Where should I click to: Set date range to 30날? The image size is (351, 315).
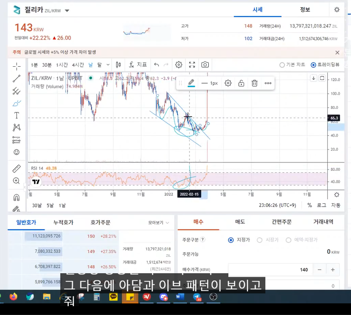[x=37, y=205]
